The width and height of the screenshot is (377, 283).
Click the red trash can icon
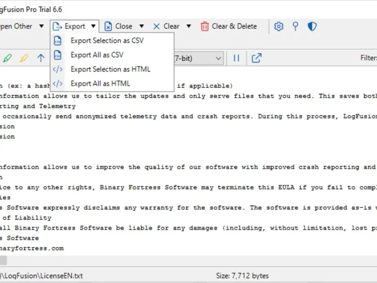coord(205,26)
